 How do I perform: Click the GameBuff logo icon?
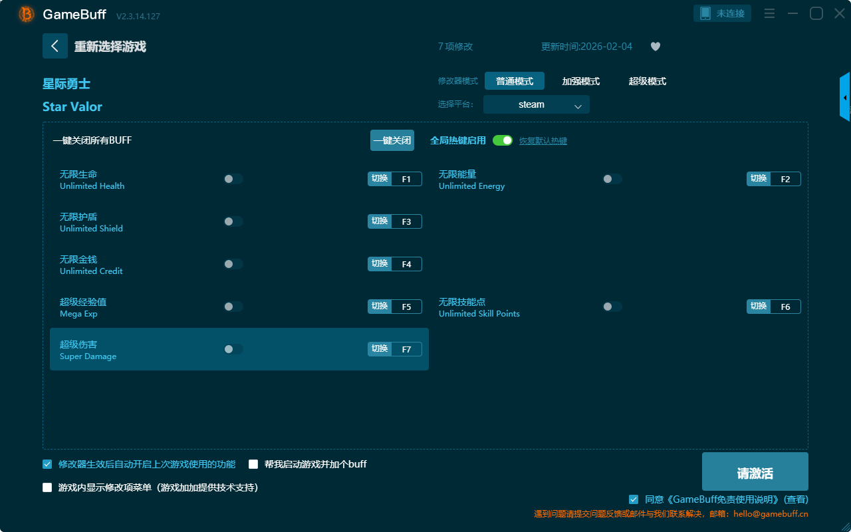coord(27,14)
